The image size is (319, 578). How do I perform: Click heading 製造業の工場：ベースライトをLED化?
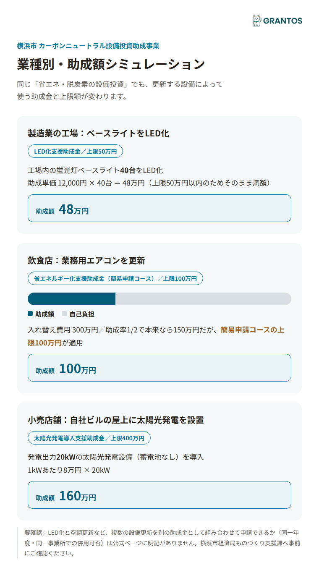pyautogui.click(x=99, y=133)
